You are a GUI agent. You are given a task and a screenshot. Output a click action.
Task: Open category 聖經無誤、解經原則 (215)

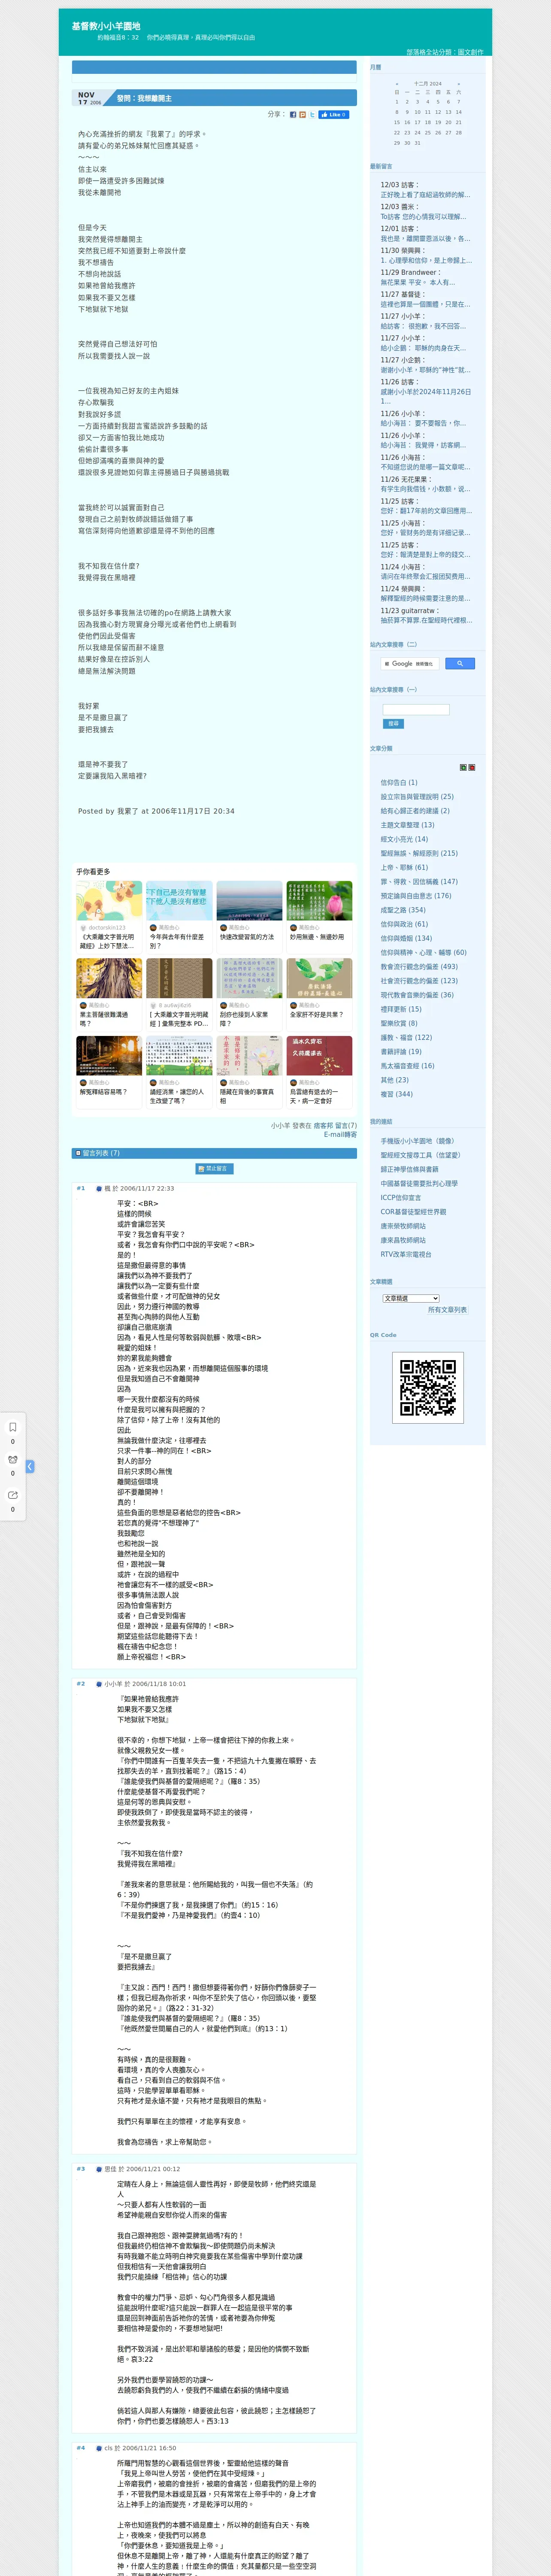coord(419,853)
